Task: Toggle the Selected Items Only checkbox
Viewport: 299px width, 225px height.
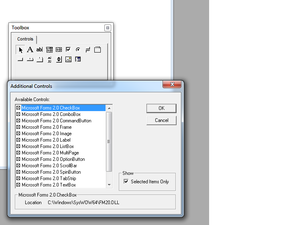Action: (126, 181)
